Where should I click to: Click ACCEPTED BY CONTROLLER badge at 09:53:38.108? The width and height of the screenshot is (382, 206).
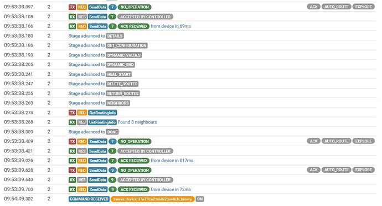point(145,17)
